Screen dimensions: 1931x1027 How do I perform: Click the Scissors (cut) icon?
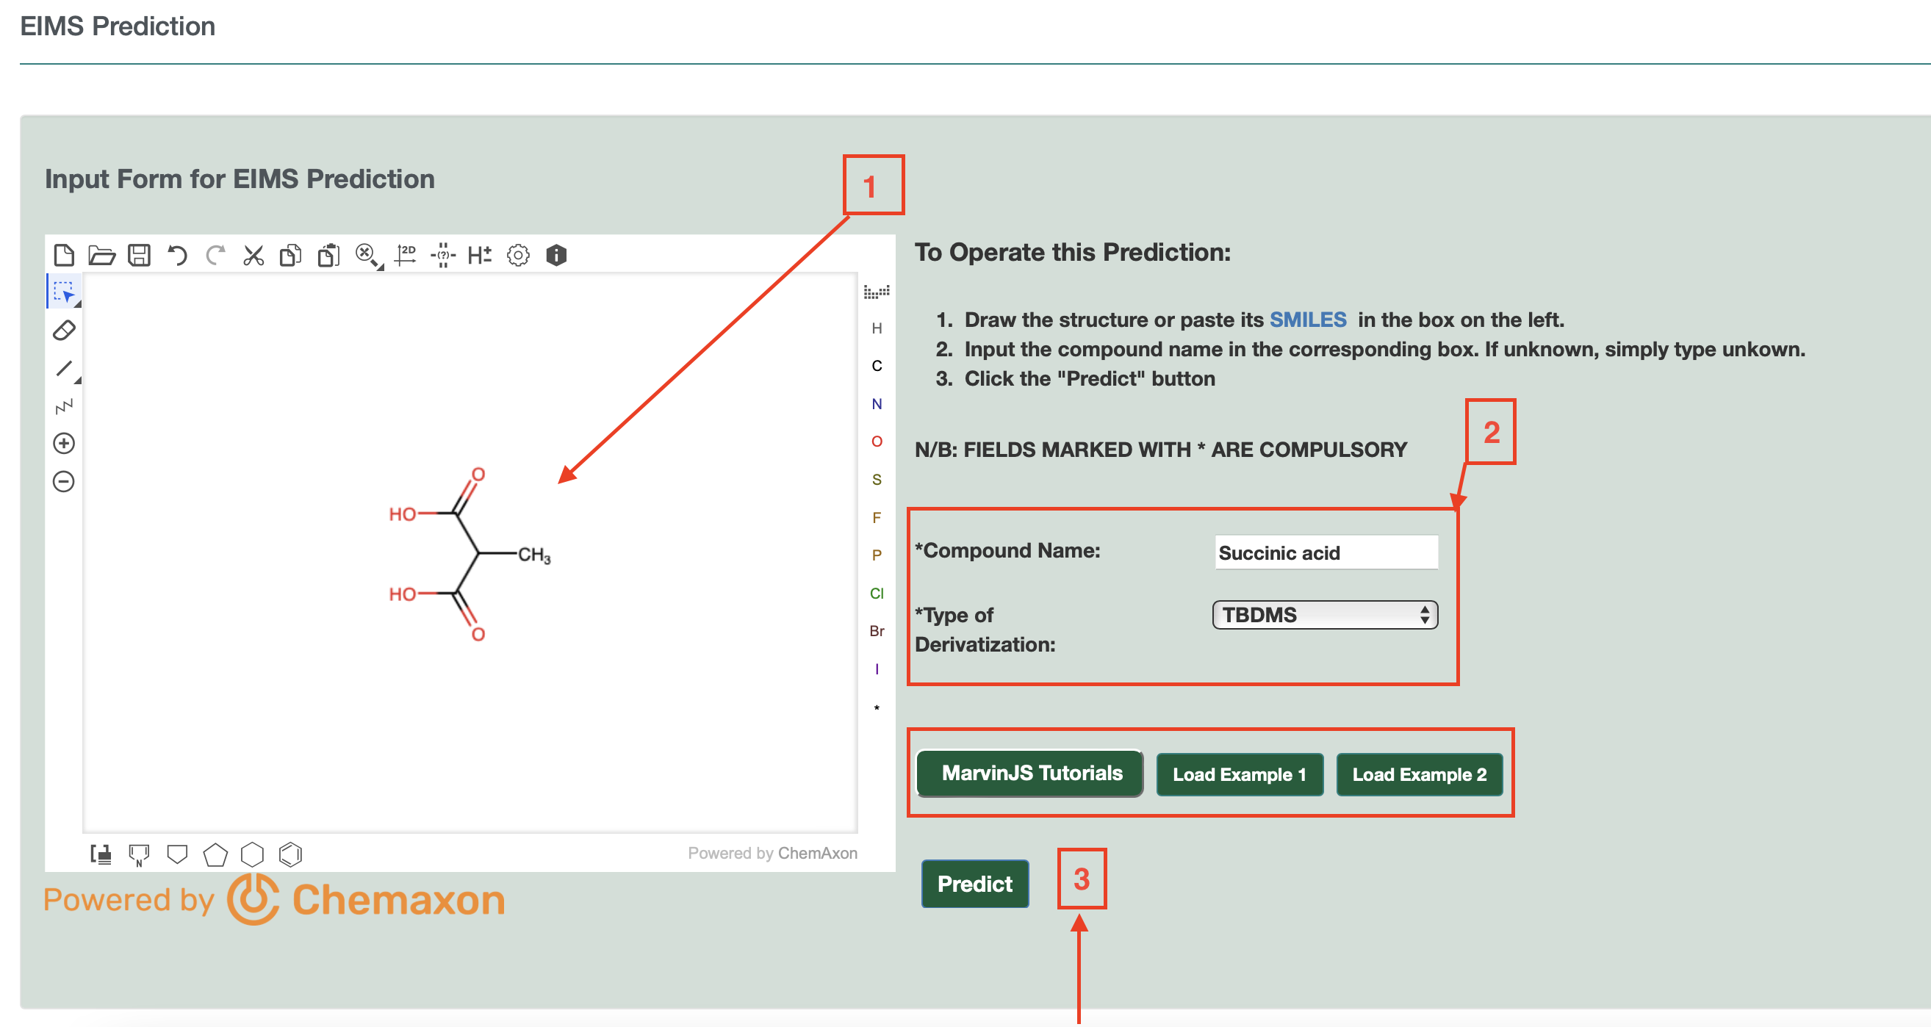(x=253, y=255)
